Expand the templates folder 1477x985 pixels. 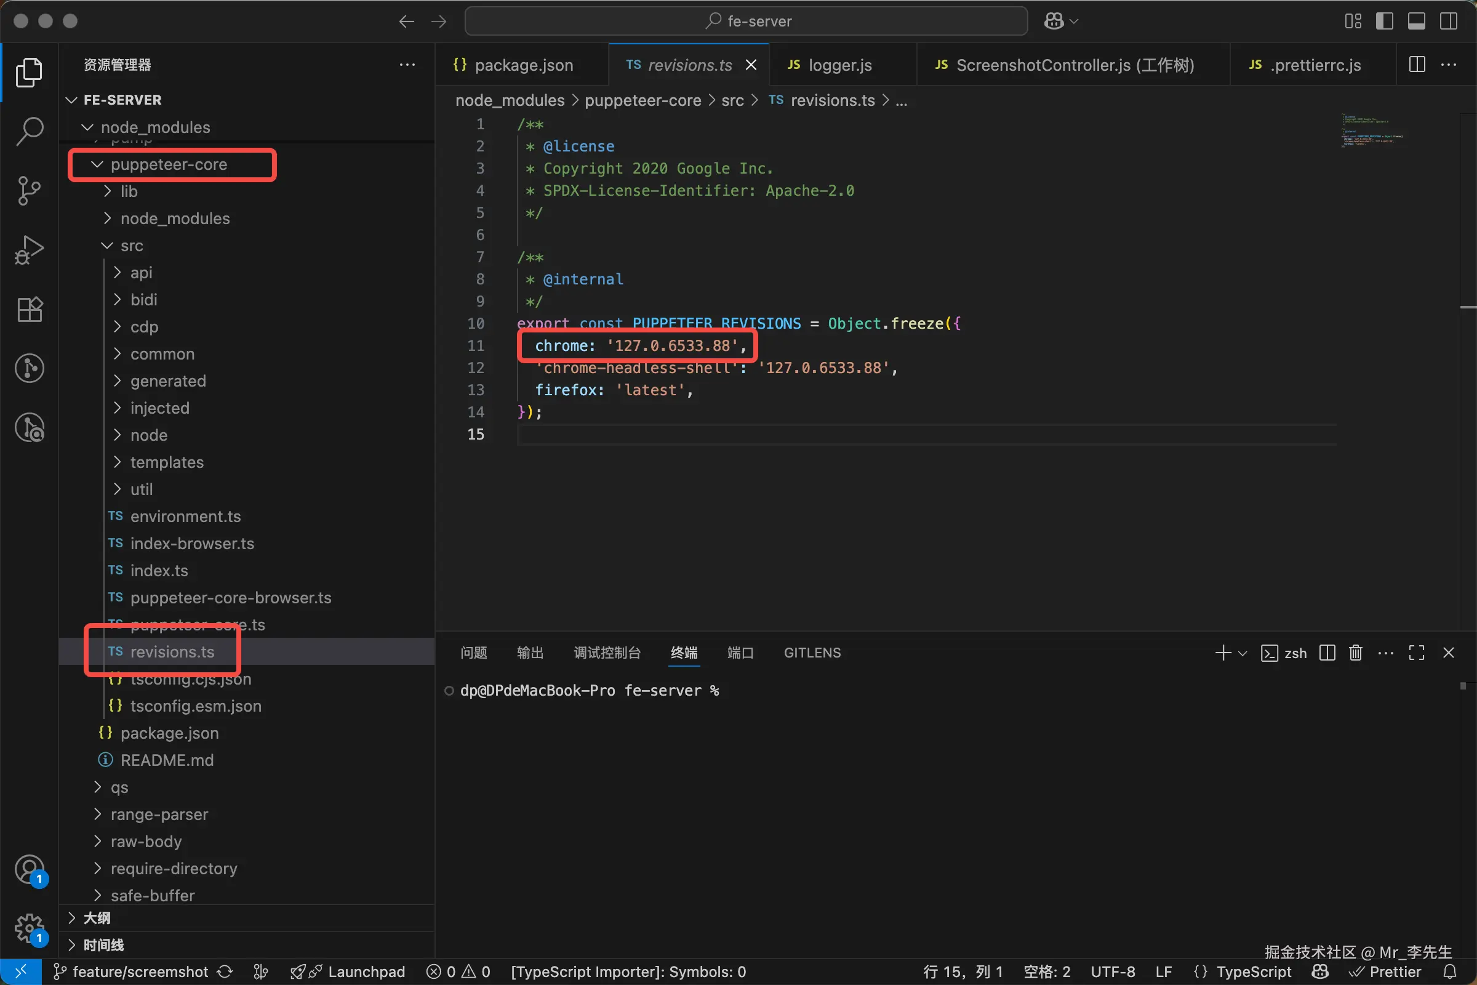166,462
